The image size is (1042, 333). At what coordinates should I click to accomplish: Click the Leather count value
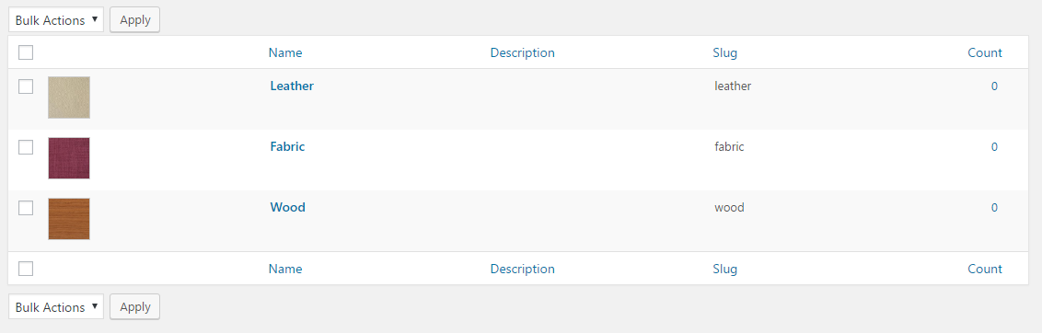(x=994, y=86)
